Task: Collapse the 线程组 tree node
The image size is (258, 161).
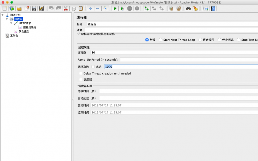Action: point(7,19)
